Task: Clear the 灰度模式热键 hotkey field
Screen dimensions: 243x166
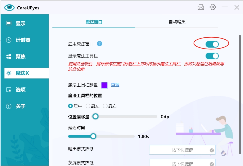Action: click(x=212, y=164)
